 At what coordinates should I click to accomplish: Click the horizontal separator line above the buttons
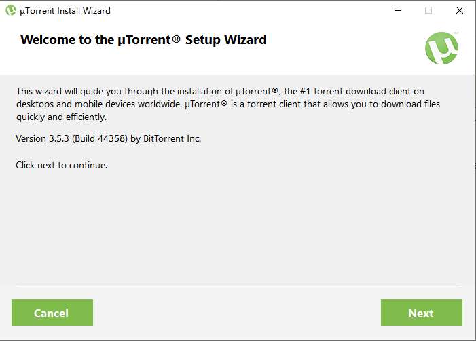(x=238, y=286)
